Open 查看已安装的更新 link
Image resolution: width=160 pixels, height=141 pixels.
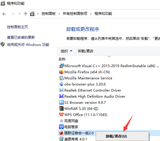click(21, 38)
